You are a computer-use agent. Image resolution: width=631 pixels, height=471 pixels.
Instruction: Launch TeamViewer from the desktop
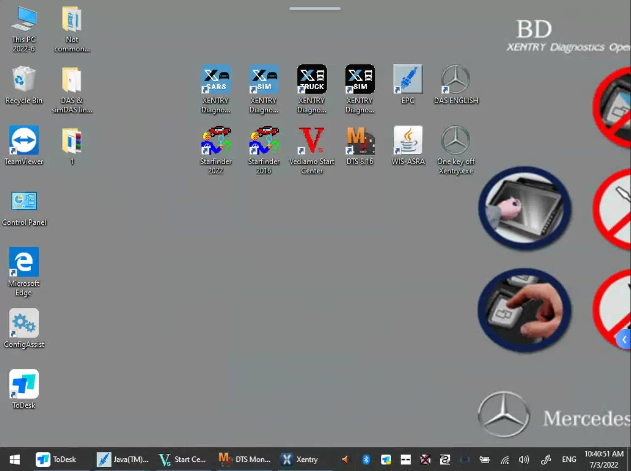(24, 146)
